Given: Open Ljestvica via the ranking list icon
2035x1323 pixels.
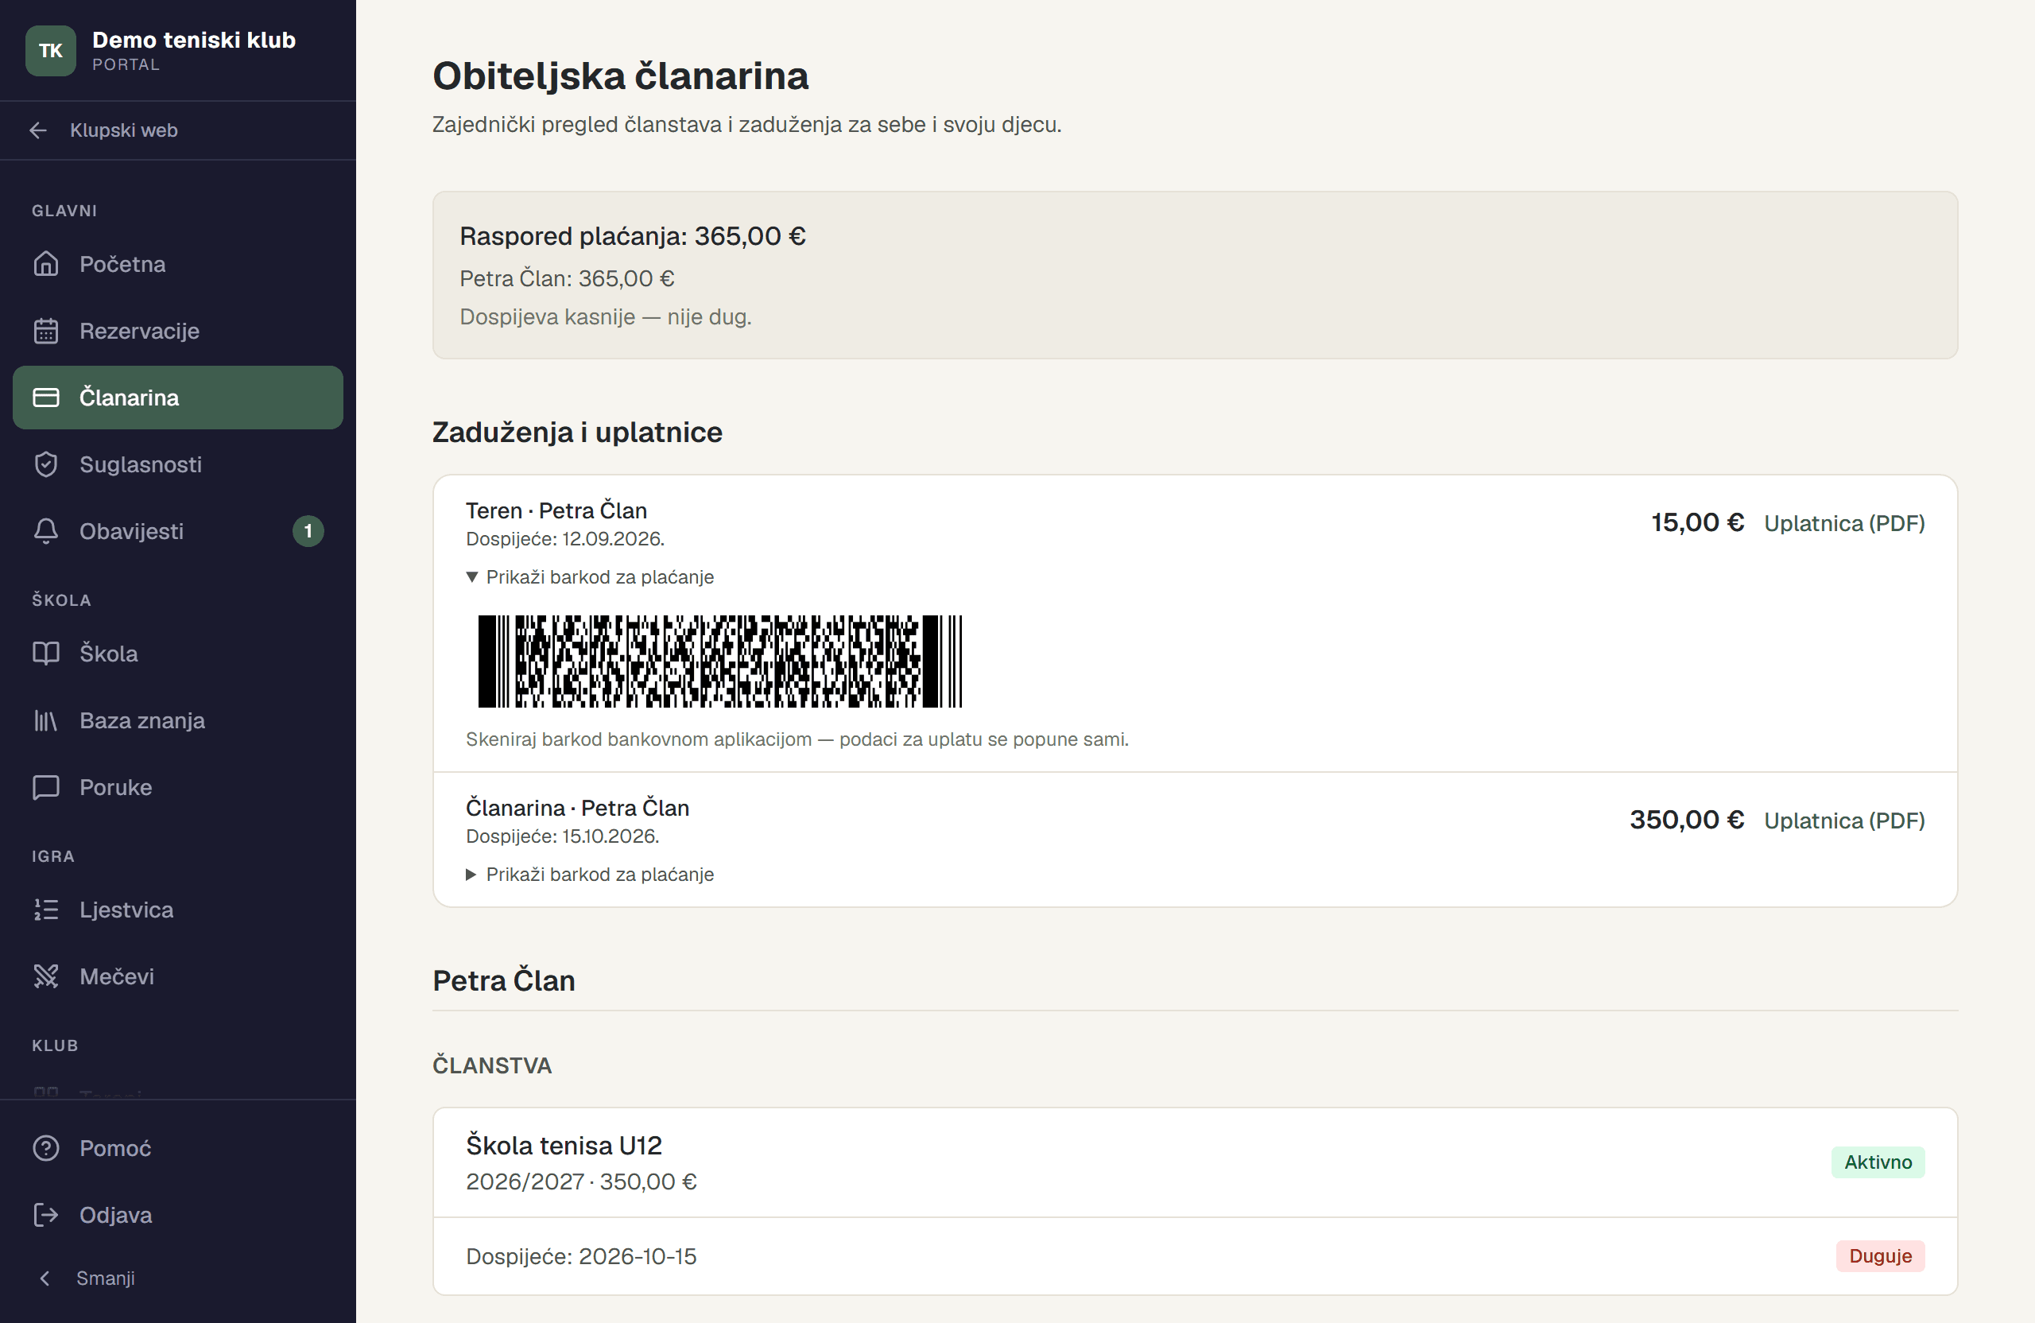Looking at the screenshot, I should [x=46, y=909].
